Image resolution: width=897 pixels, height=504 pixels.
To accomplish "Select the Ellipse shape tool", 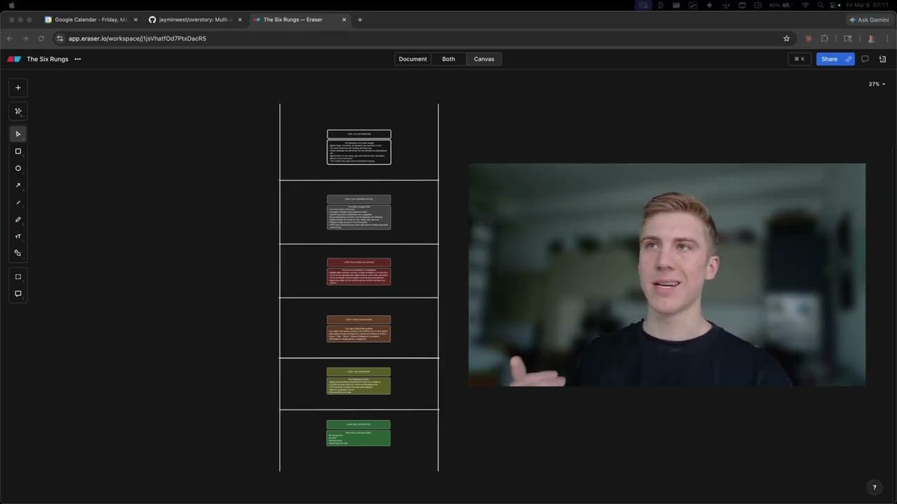I will pos(18,169).
